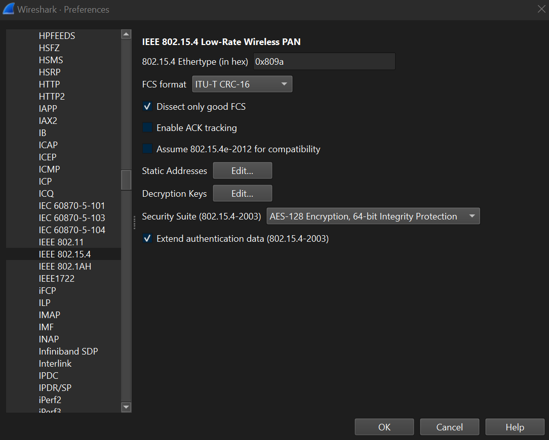Open the FCS format dropdown
Viewport: 549px width, 440px height.
(x=242, y=83)
